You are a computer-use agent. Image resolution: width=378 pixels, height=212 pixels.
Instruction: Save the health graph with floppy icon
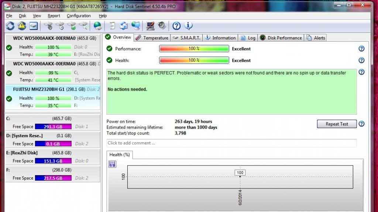112,164
